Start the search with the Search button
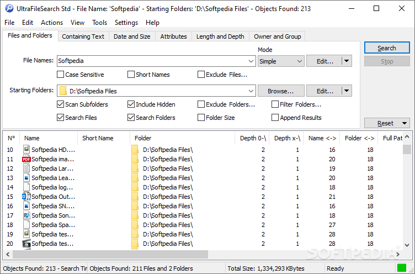This screenshot has width=415, height=274. [x=387, y=48]
